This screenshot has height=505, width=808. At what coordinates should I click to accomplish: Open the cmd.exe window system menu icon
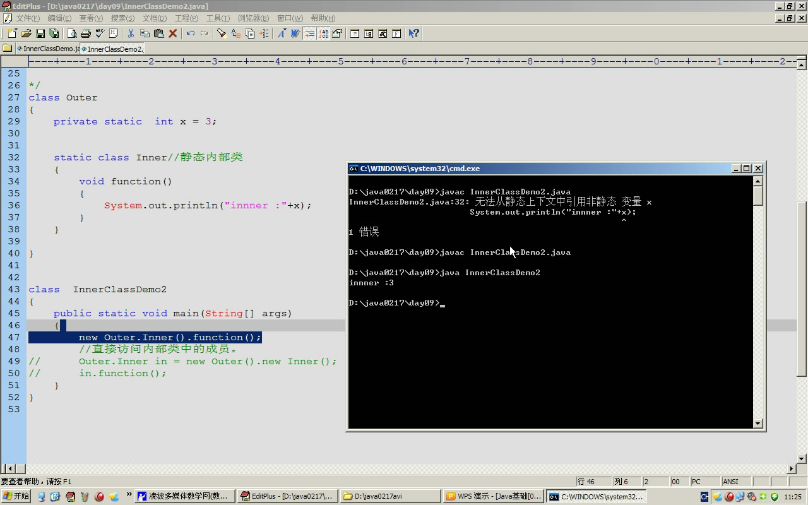354,169
